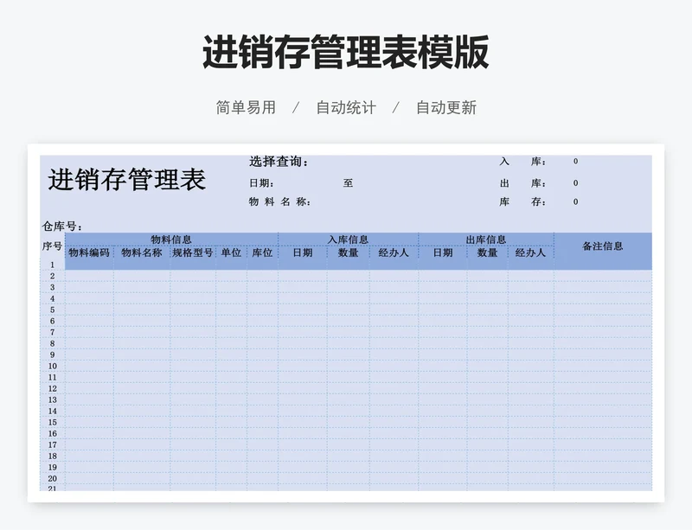Select the 备注信息 column header

[x=603, y=246]
